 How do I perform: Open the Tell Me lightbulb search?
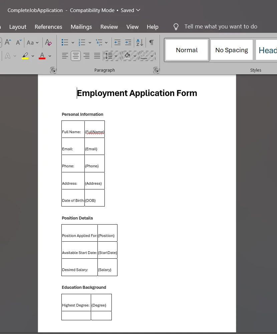click(x=176, y=27)
